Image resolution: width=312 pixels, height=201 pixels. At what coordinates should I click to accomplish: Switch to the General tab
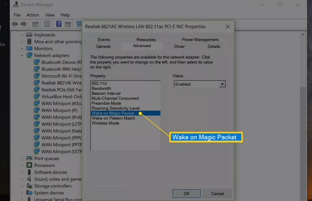coord(103,46)
